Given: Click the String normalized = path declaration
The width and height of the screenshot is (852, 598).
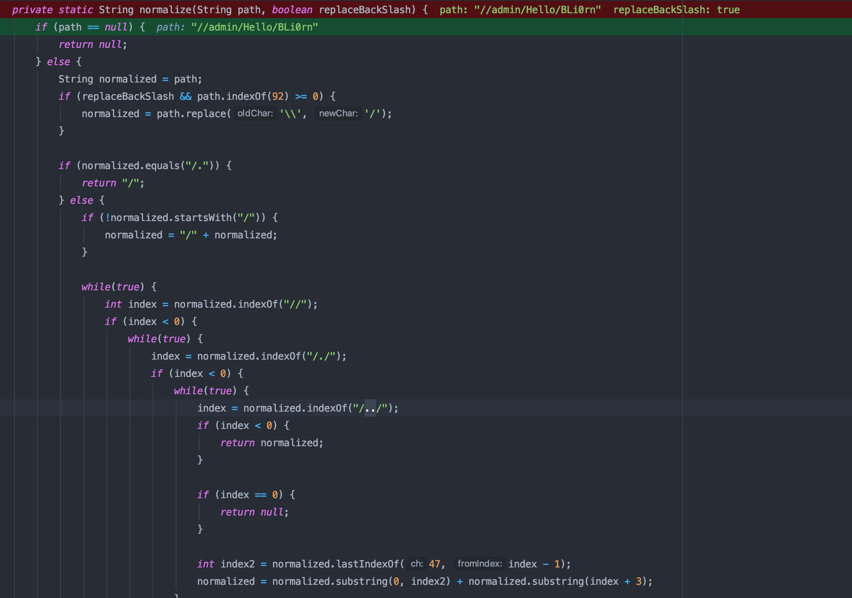Looking at the screenshot, I should 130,79.
